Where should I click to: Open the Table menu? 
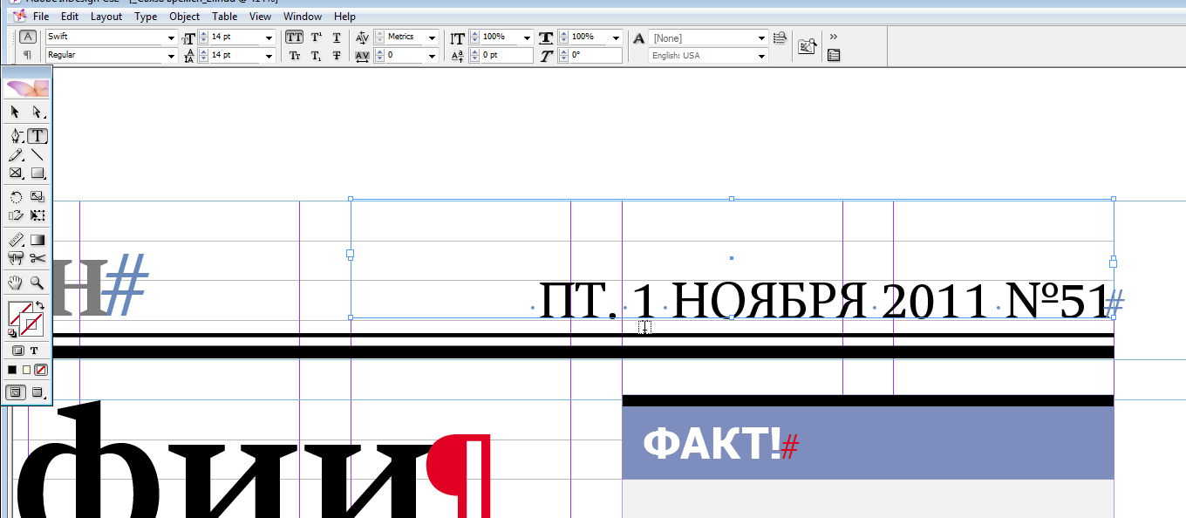click(x=225, y=17)
